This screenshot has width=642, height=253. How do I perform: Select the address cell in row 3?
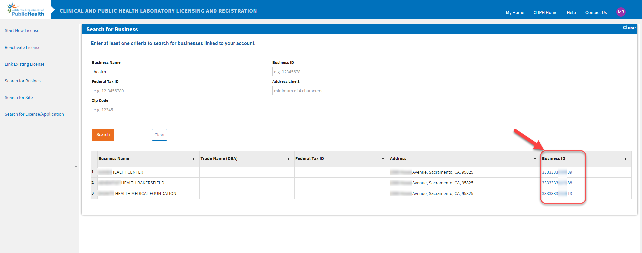(x=465, y=194)
